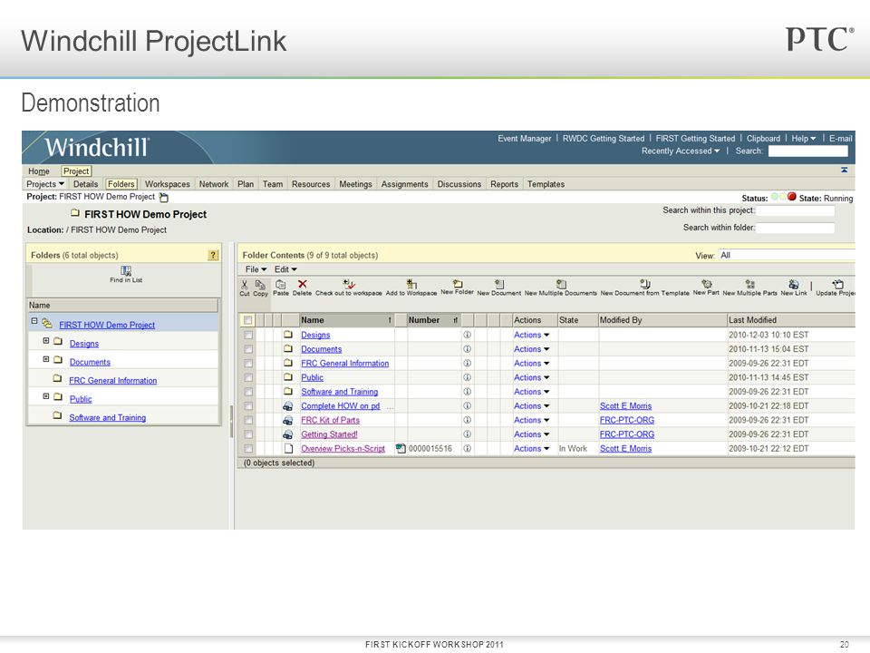
Task: Open Scott E Morris link in Complete HOW row
Action: coord(625,406)
